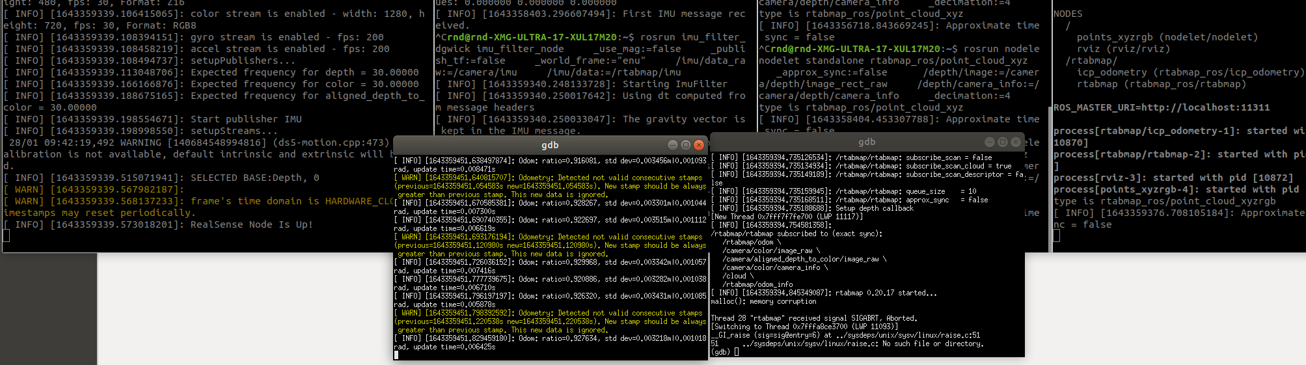This screenshot has height=365, width=1306.
Task: Select 'SELECTED BASE:Depth, 0' log line
Action: point(161,178)
